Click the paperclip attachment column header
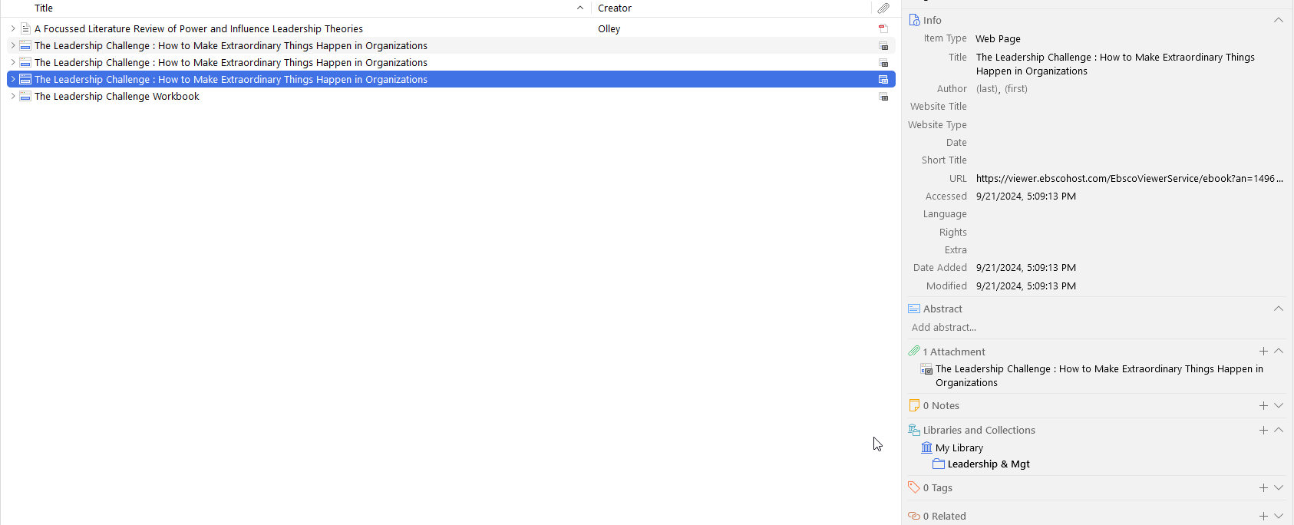The height and width of the screenshot is (525, 1294). 883,8
